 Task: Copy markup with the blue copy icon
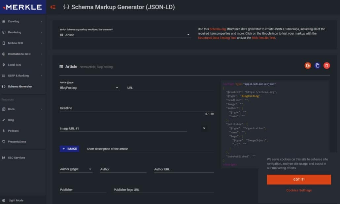pyautogui.click(x=317, y=66)
